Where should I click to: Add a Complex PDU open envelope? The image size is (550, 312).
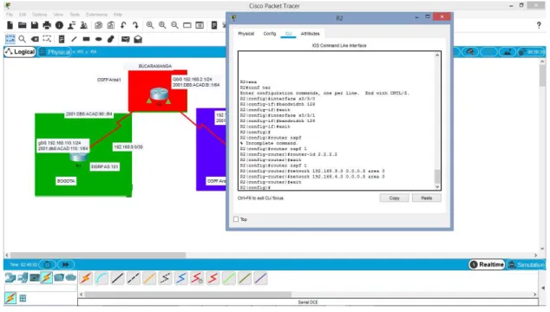point(138,39)
